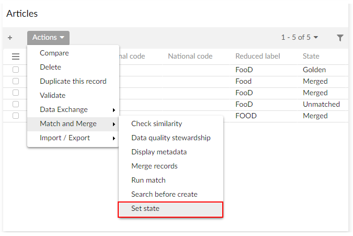The width and height of the screenshot is (353, 236).
Task: Choose Duplicate this record
Action: point(73,82)
